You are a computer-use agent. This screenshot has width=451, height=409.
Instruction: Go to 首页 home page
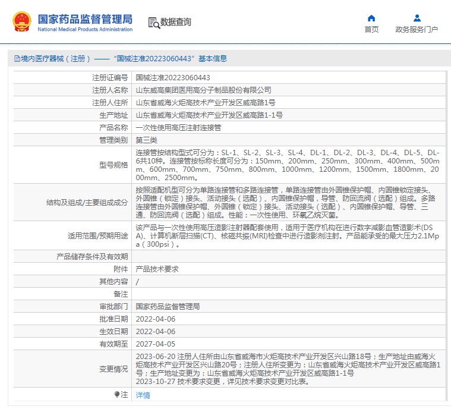pos(371,29)
